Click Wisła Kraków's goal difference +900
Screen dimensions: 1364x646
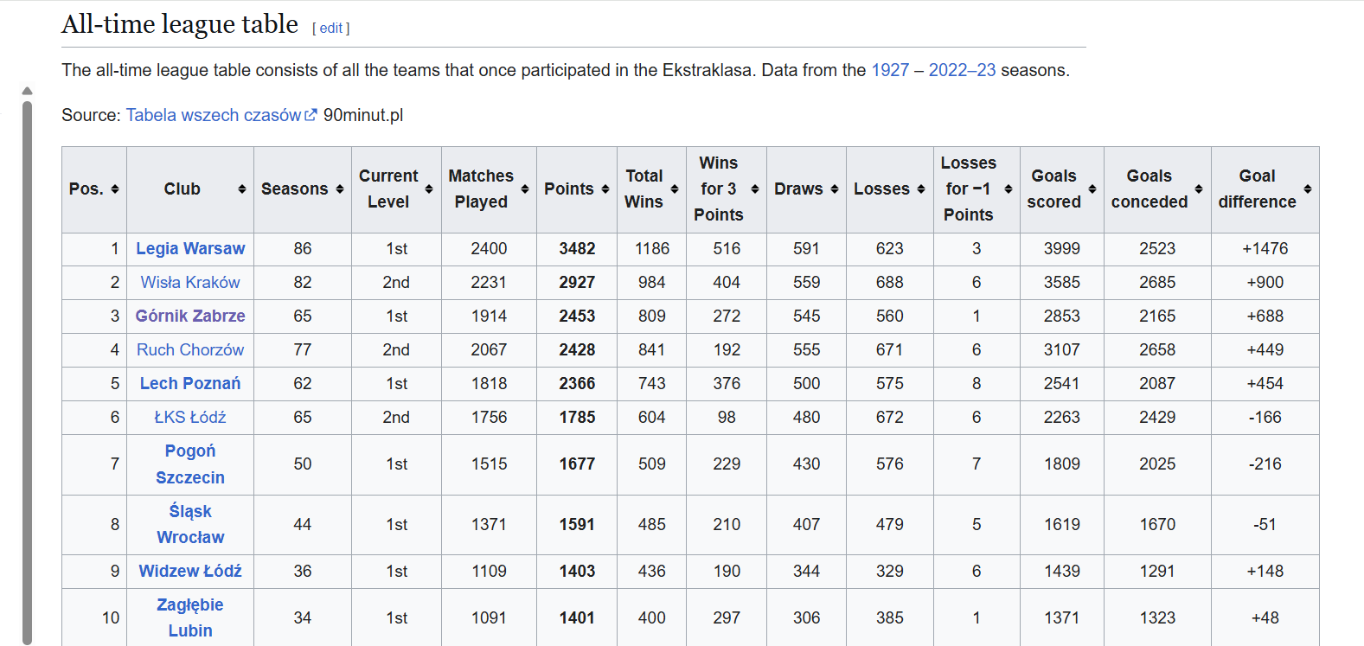(x=1265, y=283)
